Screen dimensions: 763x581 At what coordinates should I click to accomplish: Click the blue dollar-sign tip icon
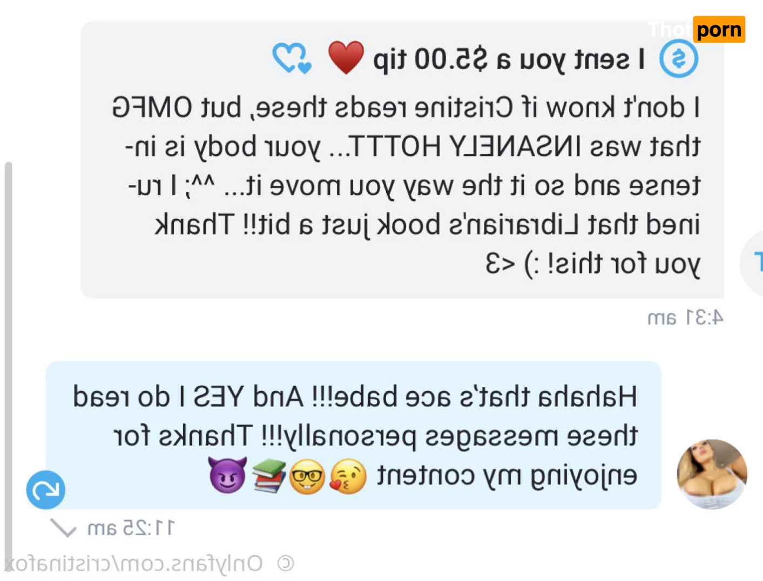tap(679, 59)
